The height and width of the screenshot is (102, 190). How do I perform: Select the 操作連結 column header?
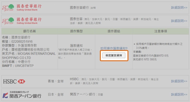click(114, 31)
